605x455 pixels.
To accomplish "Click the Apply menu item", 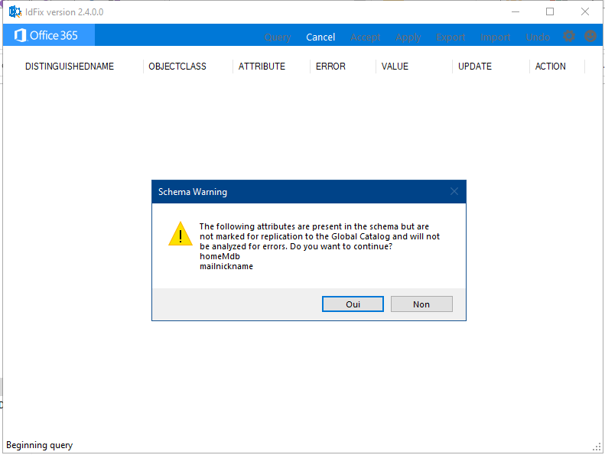I will click(408, 37).
